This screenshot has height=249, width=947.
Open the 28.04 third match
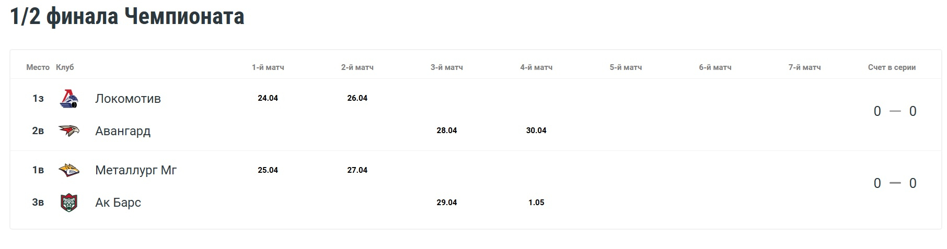click(447, 131)
